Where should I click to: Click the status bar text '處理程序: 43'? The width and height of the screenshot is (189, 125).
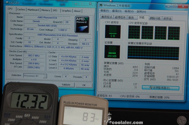pyautogui.click(x=104, y=96)
